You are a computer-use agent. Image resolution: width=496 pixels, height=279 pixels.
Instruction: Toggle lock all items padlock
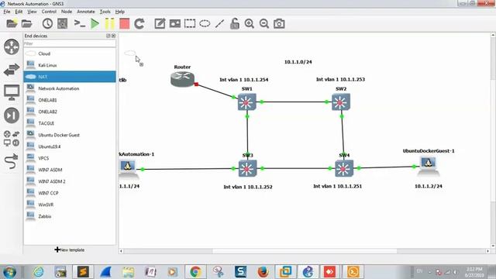click(234, 23)
